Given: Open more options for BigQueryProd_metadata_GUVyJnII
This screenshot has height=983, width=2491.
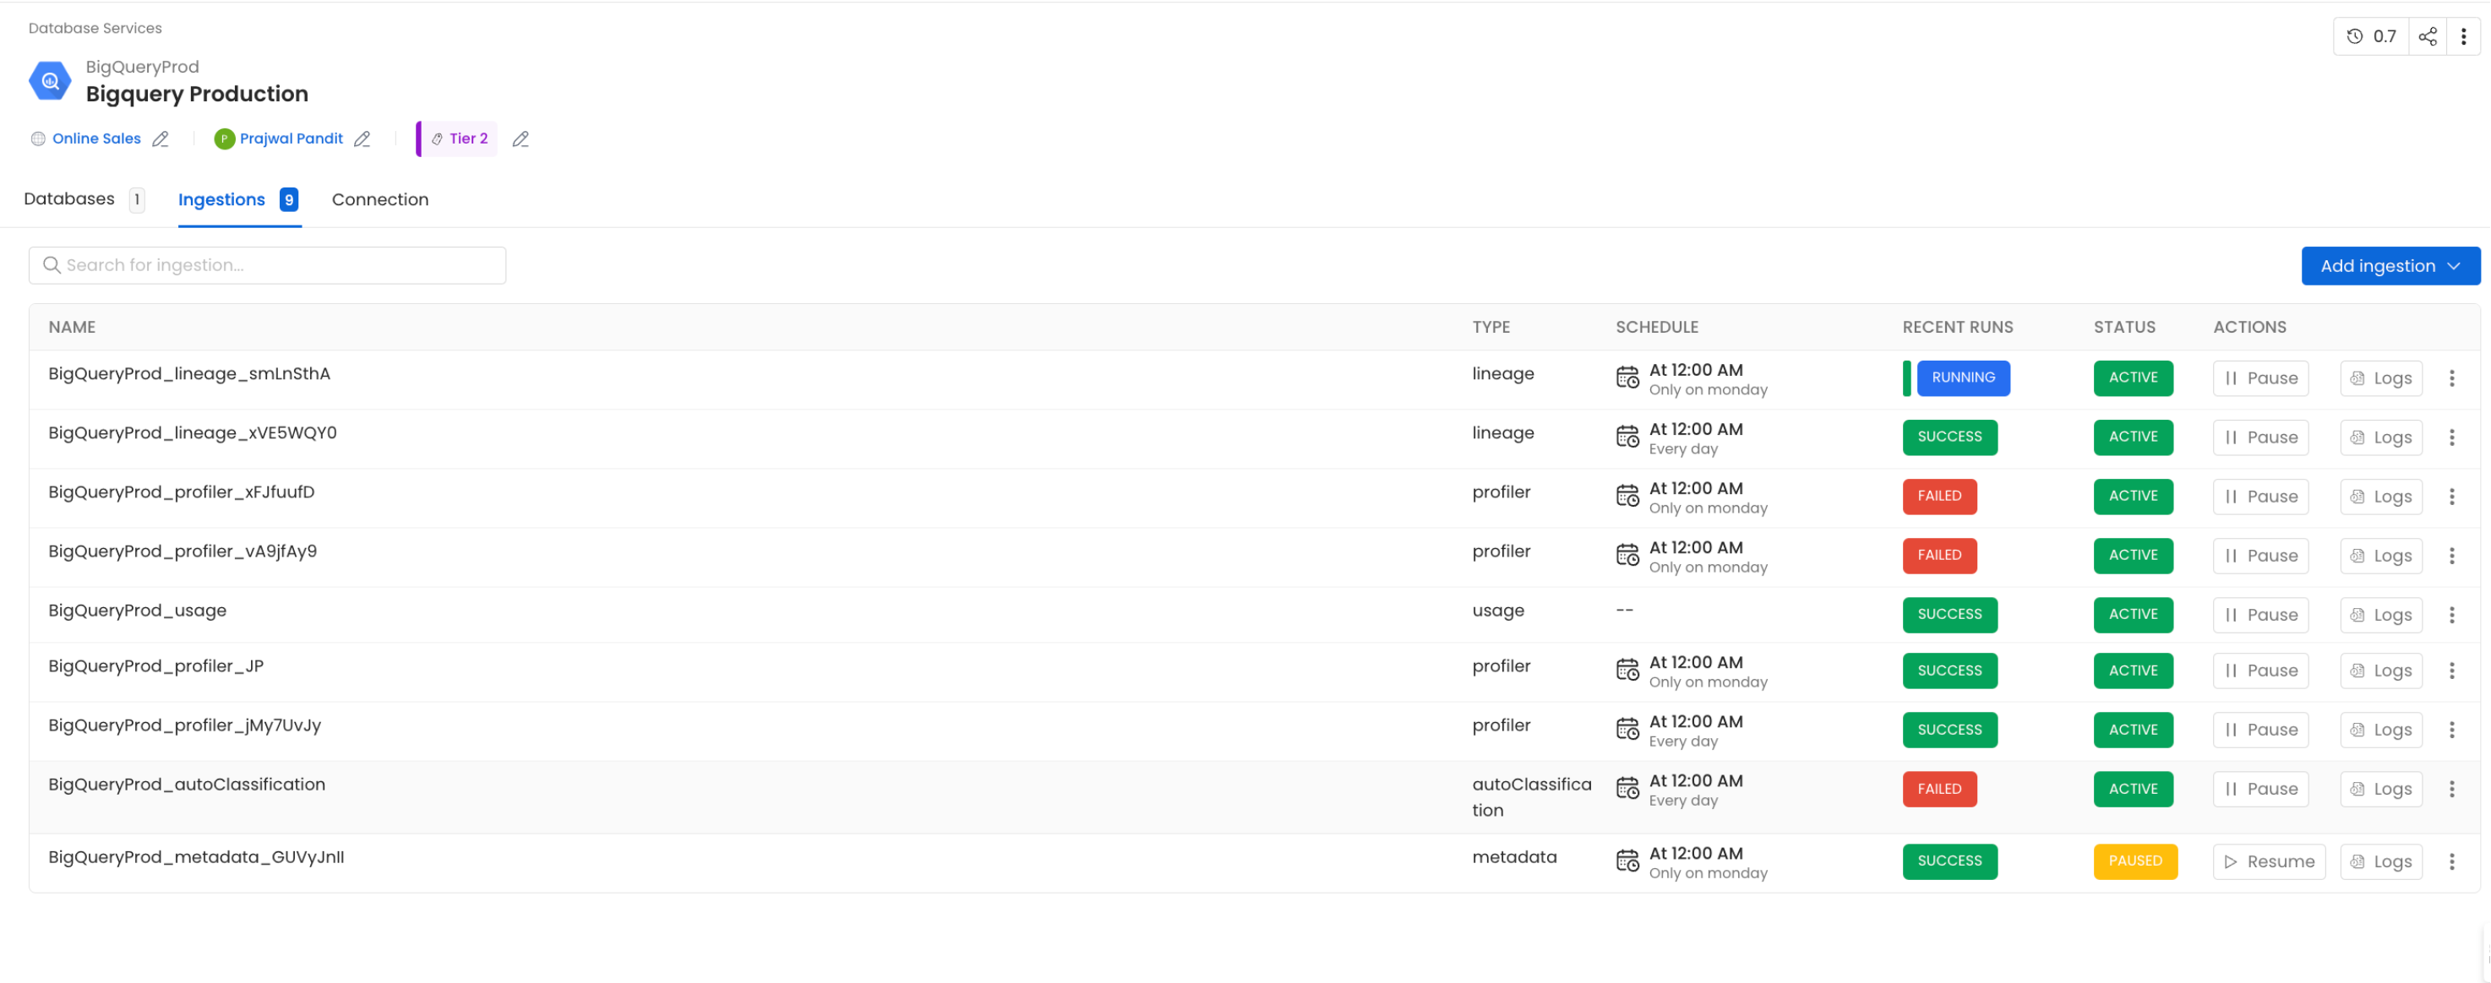Looking at the screenshot, I should point(2451,861).
